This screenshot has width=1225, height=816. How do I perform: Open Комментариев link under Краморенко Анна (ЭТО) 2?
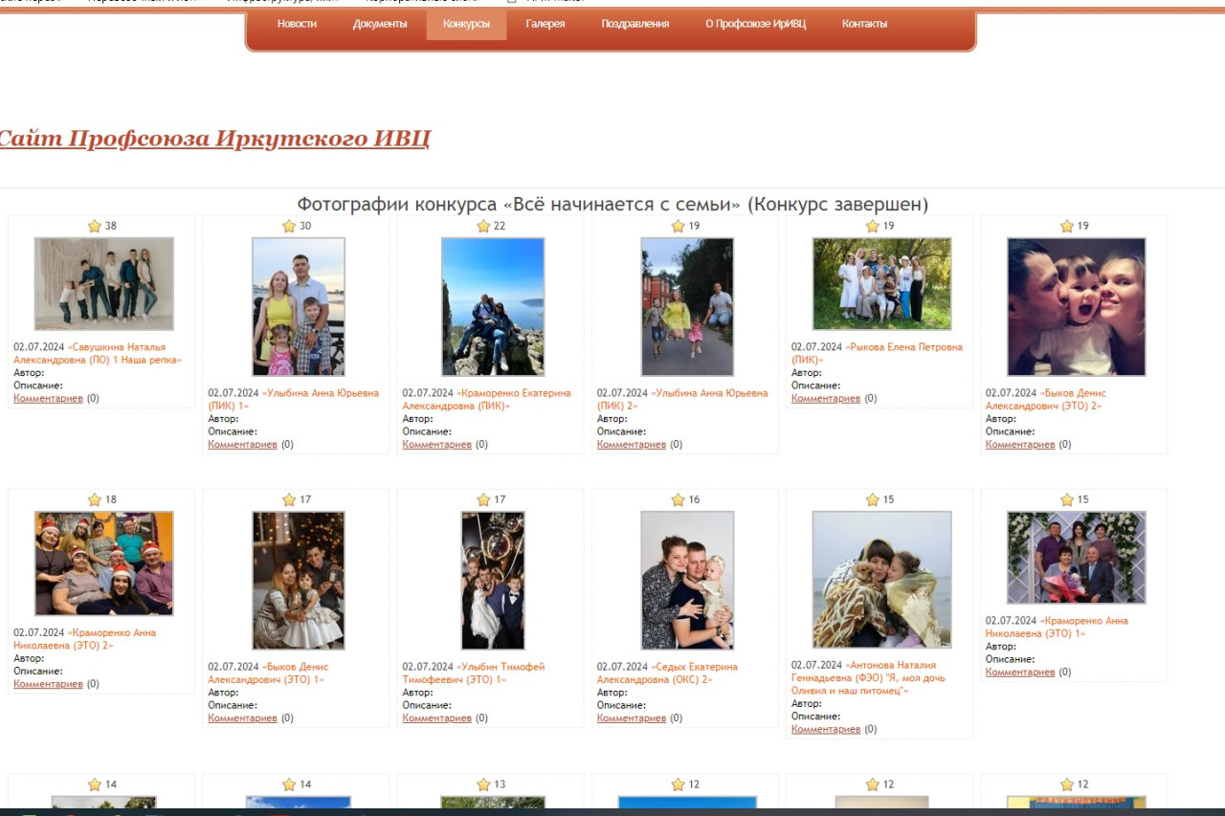tap(49, 684)
